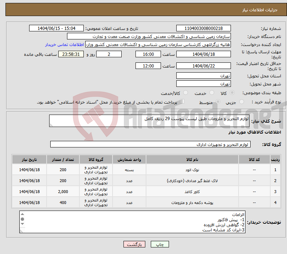Click the تاریخ نیاز column header

[29, 160]
